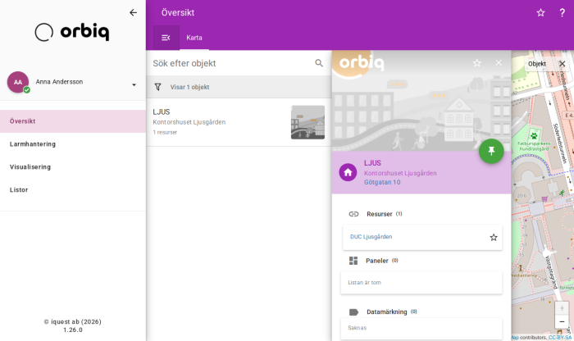Open the CC-BY-SA license link
Viewport: 574px width, 341px height.
click(560, 338)
